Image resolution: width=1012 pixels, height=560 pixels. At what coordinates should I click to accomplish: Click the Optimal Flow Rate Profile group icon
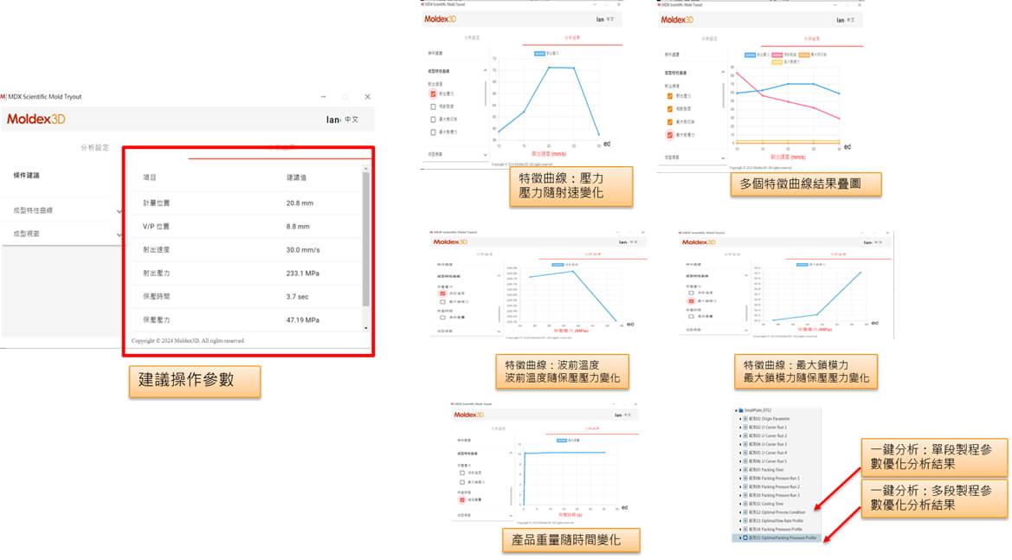pos(745,521)
